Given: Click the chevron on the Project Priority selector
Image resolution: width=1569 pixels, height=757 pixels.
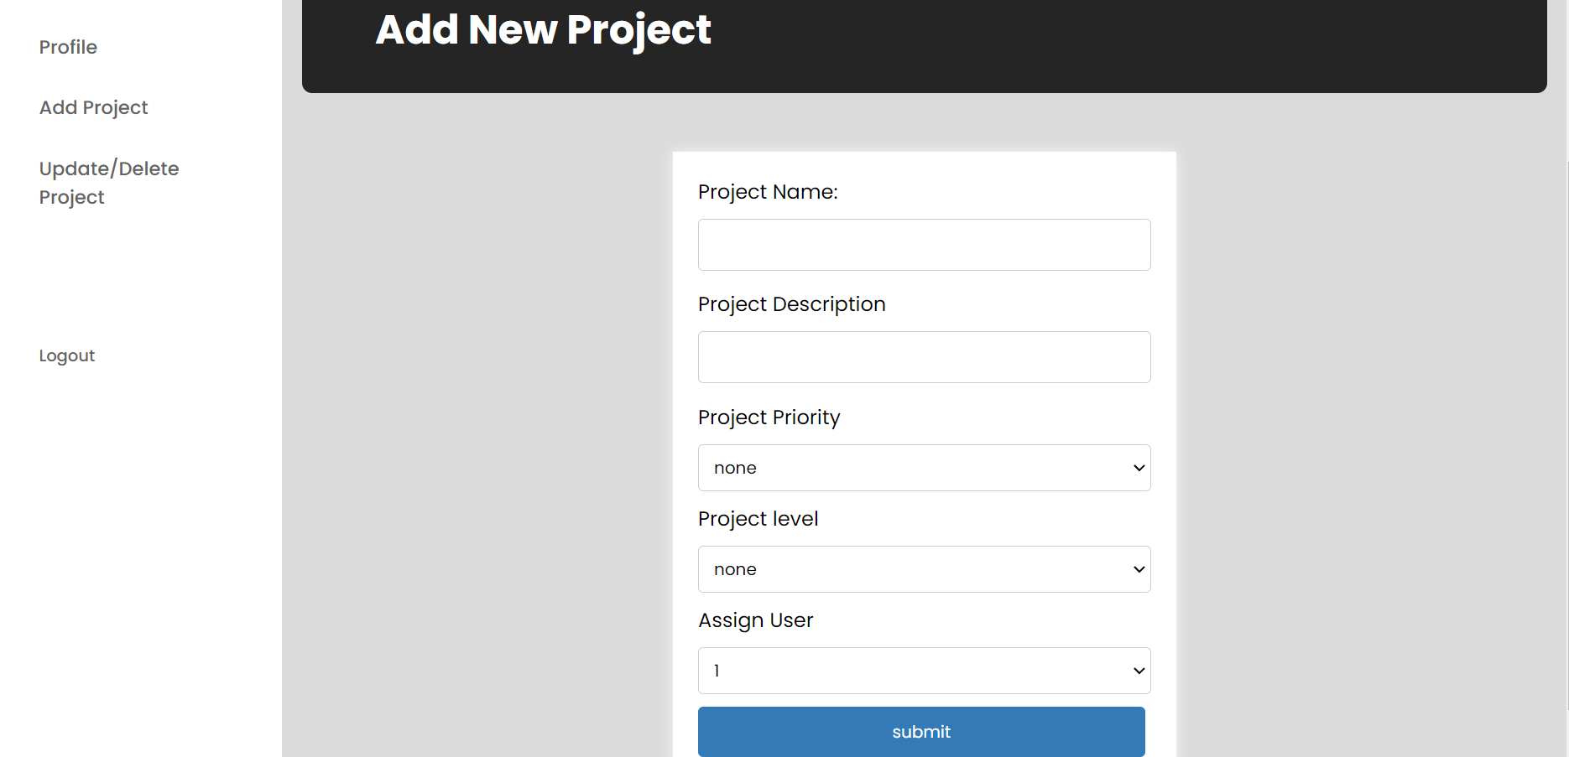Looking at the screenshot, I should pyautogui.click(x=1138, y=468).
